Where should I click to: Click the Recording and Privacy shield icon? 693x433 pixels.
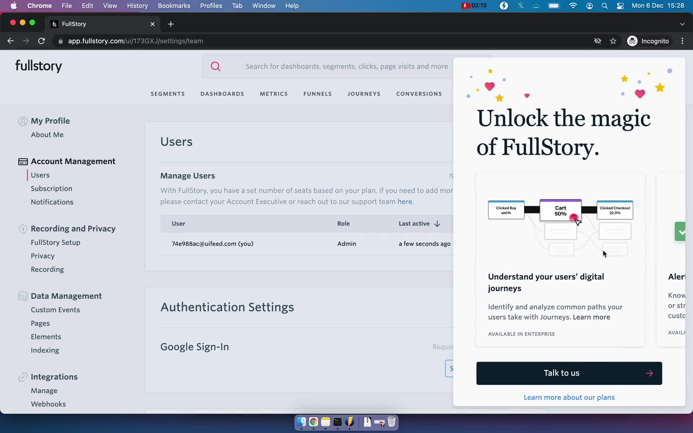tap(23, 229)
